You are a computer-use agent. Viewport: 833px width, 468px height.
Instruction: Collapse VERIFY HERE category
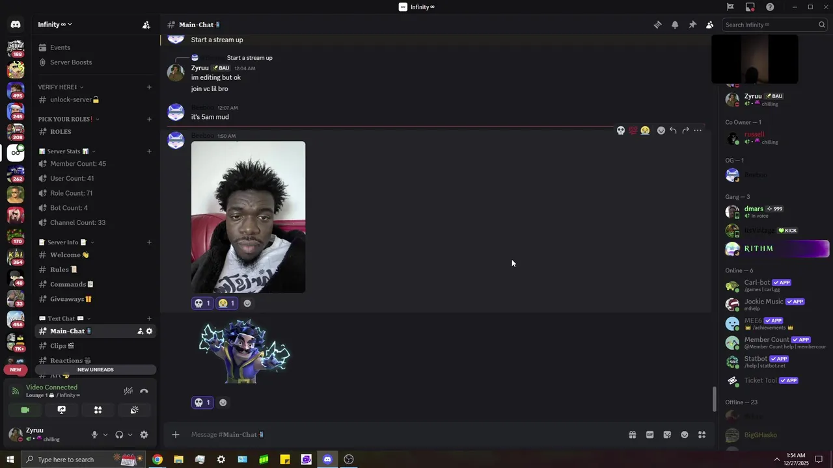[61, 87]
